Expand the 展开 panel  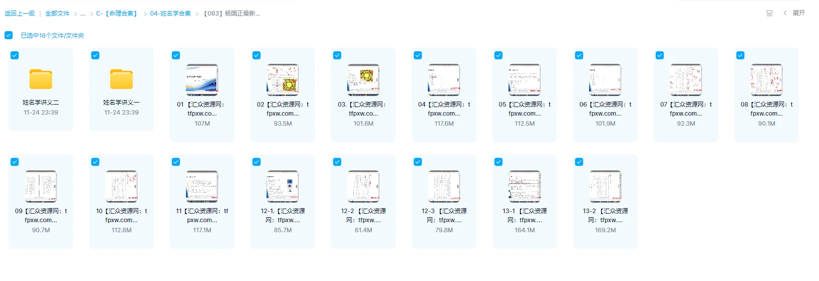tap(794, 13)
